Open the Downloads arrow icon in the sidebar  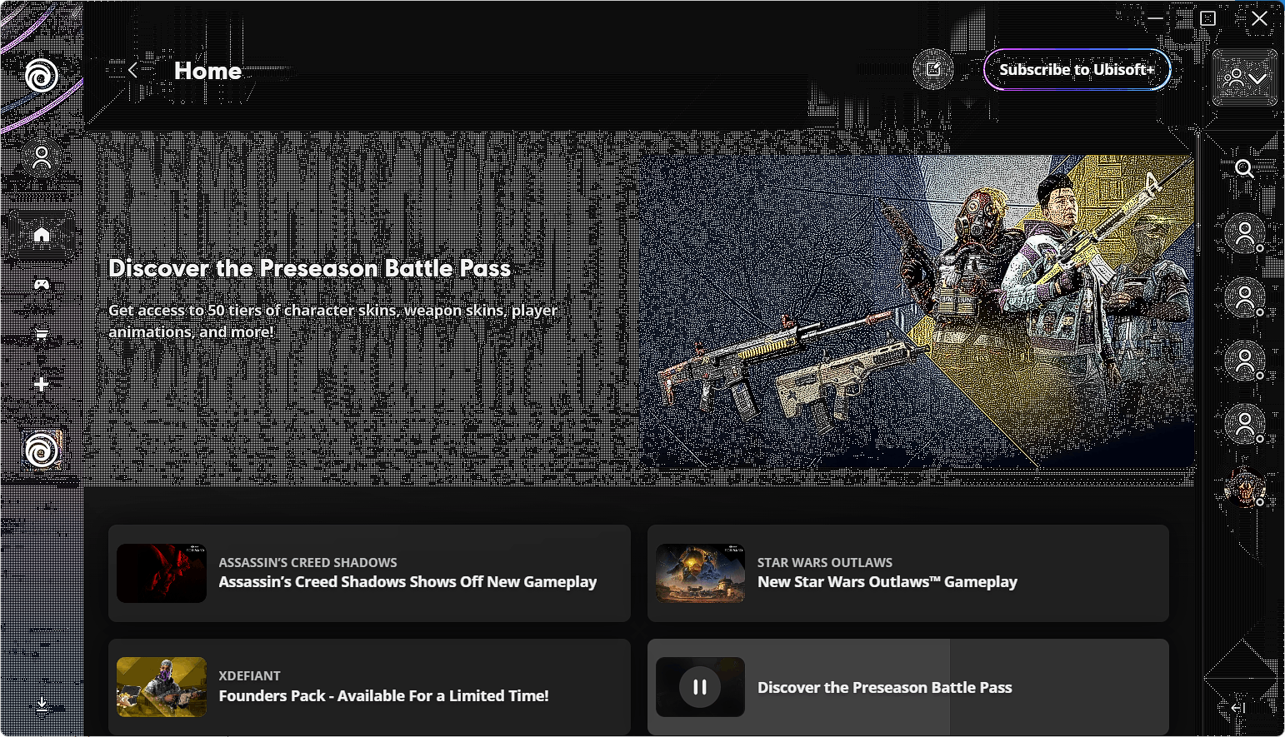click(42, 705)
